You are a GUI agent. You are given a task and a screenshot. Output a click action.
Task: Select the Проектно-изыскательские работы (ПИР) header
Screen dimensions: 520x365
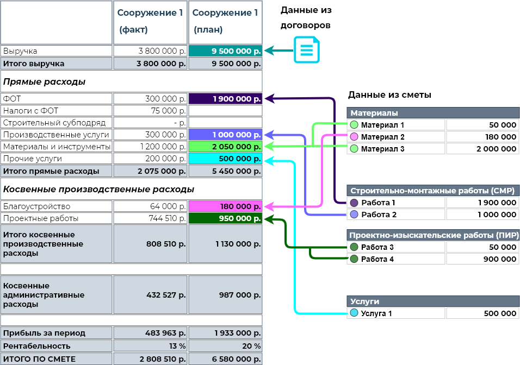click(x=433, y=235)
